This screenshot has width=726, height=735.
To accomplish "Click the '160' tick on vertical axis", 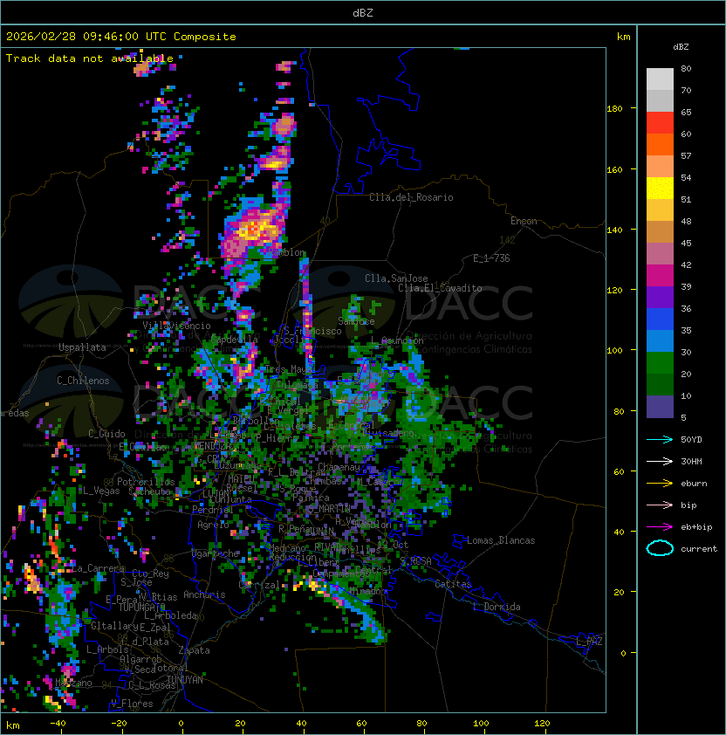I will tap(614, 169).
